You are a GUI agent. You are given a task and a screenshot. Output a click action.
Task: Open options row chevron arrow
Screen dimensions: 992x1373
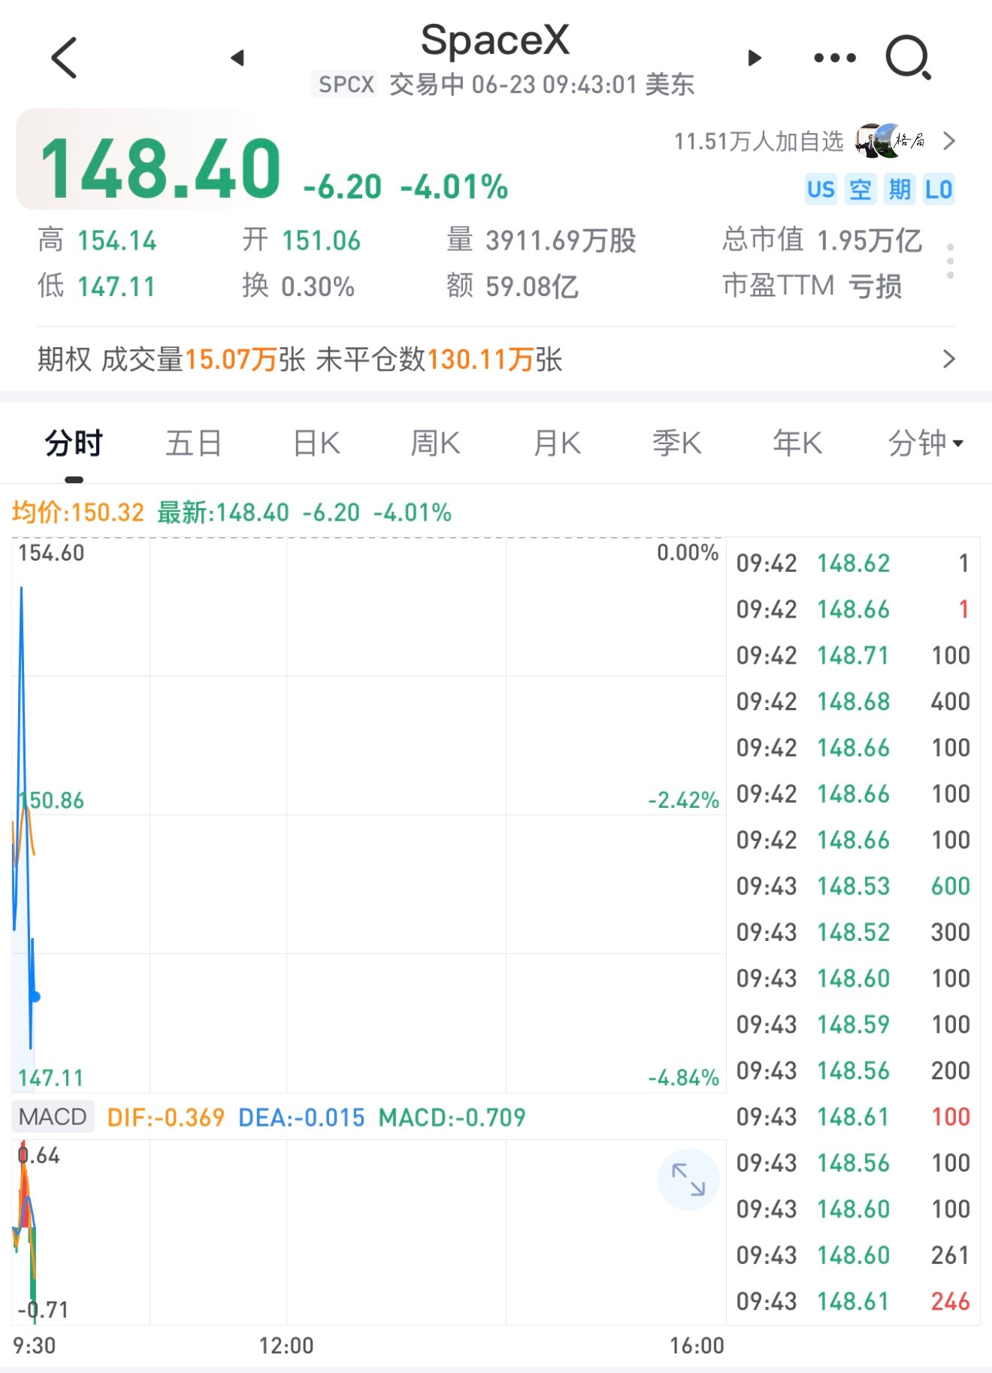click(949, 359)
